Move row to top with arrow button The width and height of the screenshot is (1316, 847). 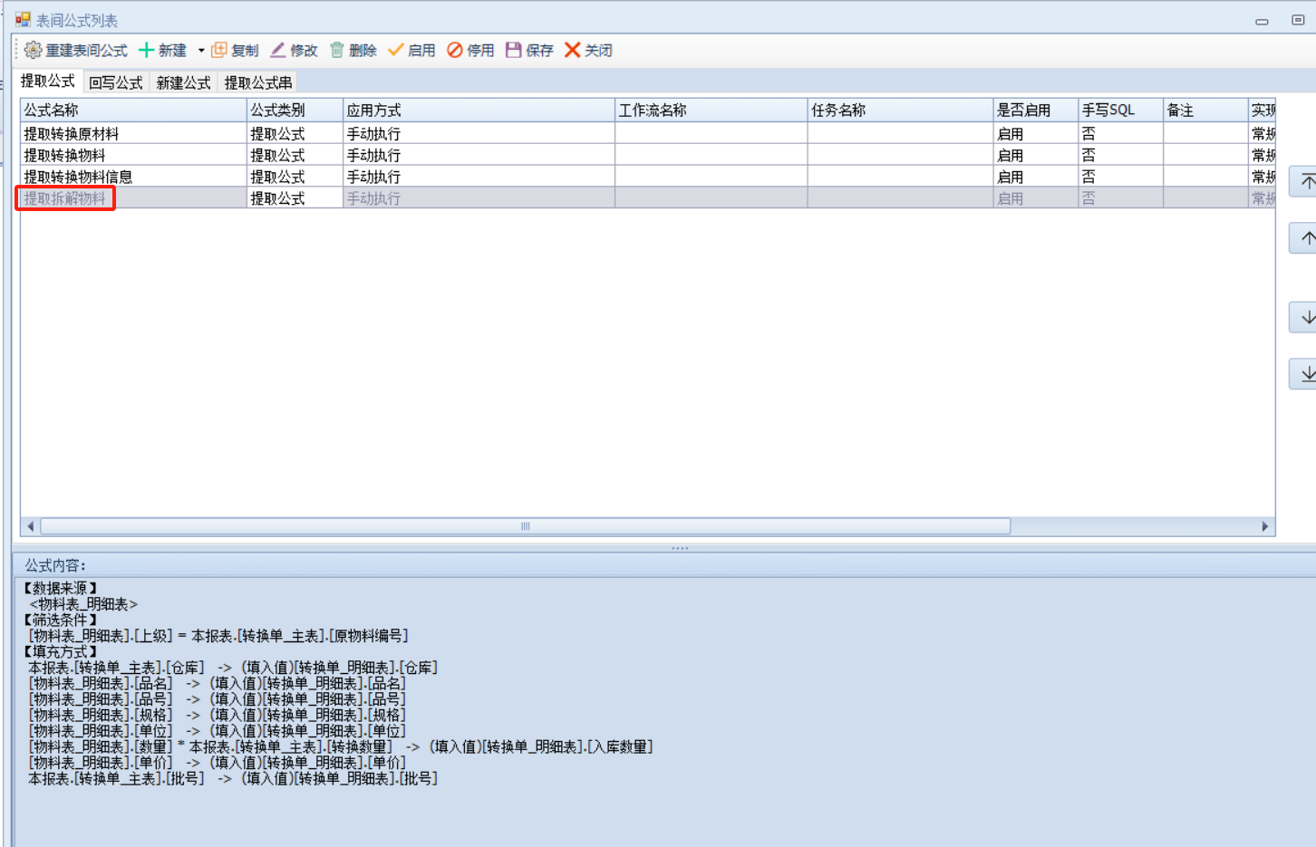click(x=1306, y=182)
